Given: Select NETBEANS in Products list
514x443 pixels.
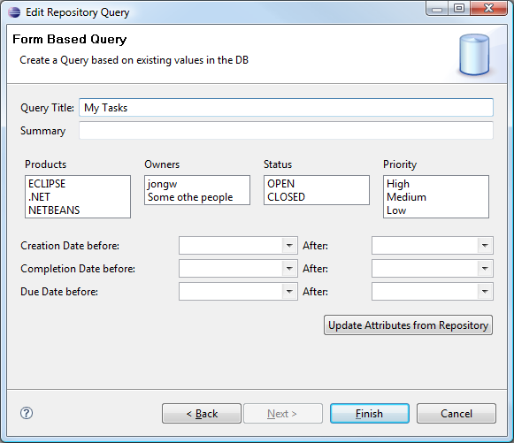Looking at the screenshot, I should (54, 210).
